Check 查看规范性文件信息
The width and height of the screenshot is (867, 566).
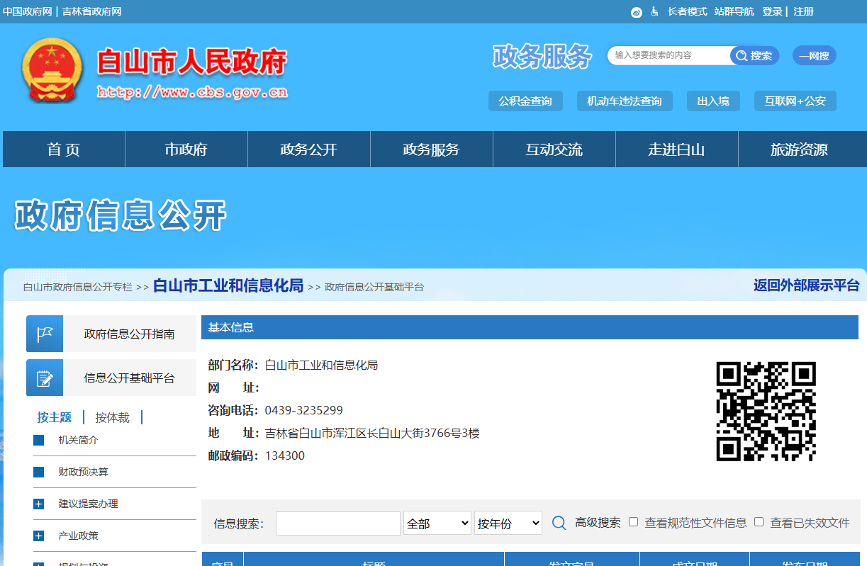pos(633,522)
